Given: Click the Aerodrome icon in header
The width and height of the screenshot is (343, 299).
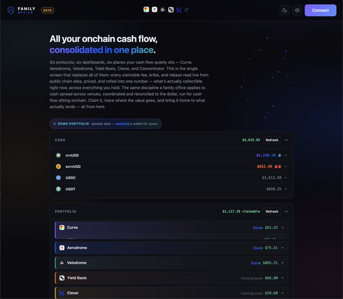Looking at the screenshot, I should point(154,10).
